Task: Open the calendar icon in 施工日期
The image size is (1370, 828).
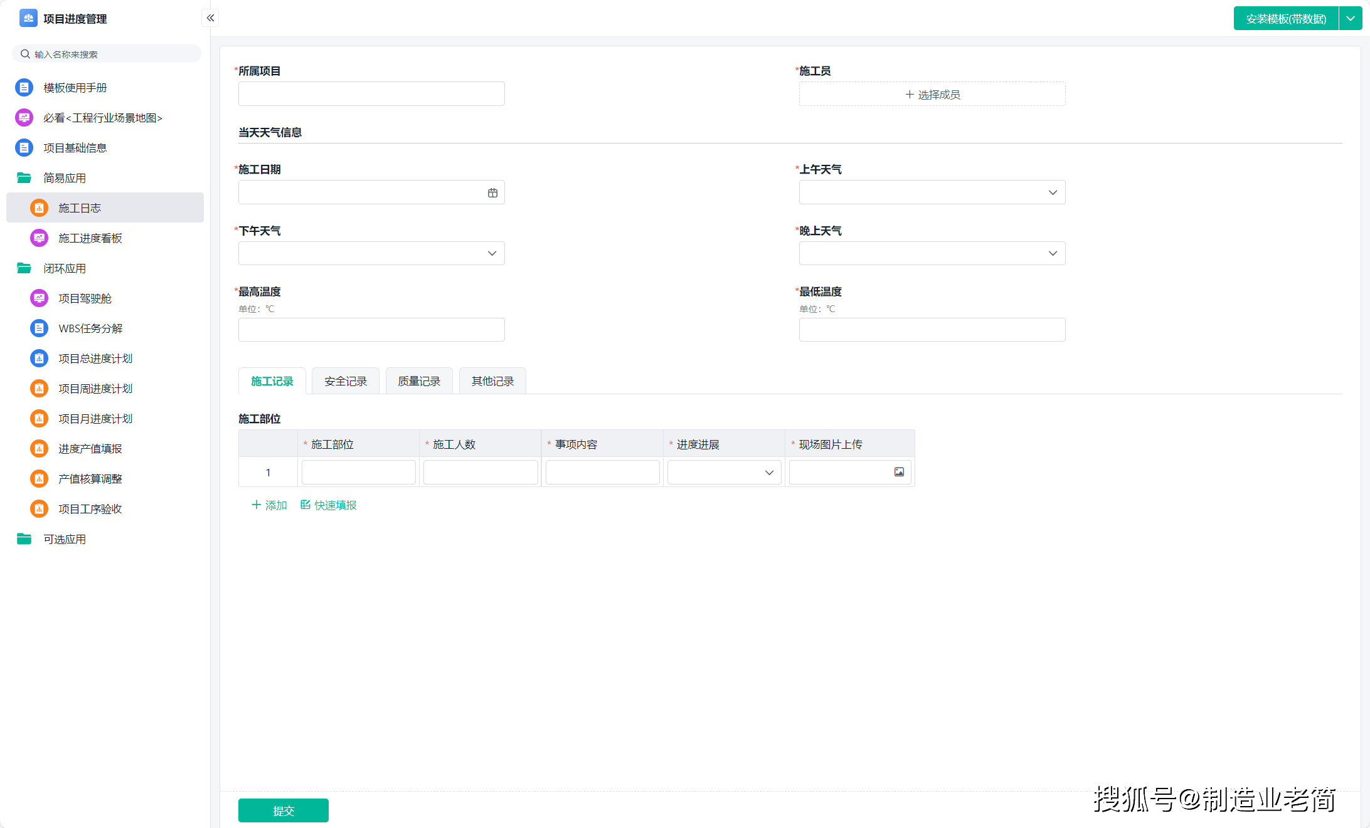Action: click(492, 193)
